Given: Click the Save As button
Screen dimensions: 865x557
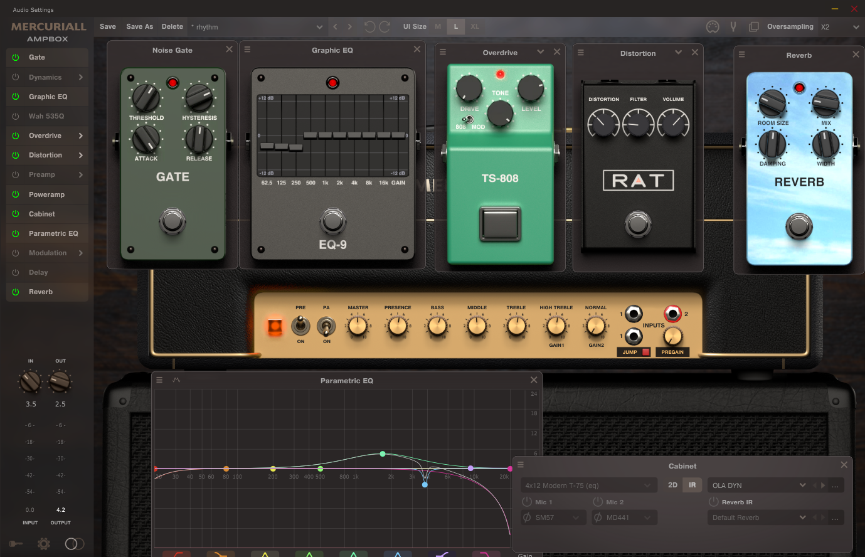Looking at the screenshot, I should pyautogui.click(x=139, y=26).
